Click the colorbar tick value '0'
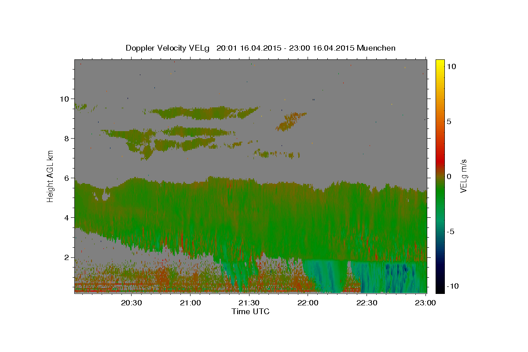528x352 pixels. [x=449, y=176]
